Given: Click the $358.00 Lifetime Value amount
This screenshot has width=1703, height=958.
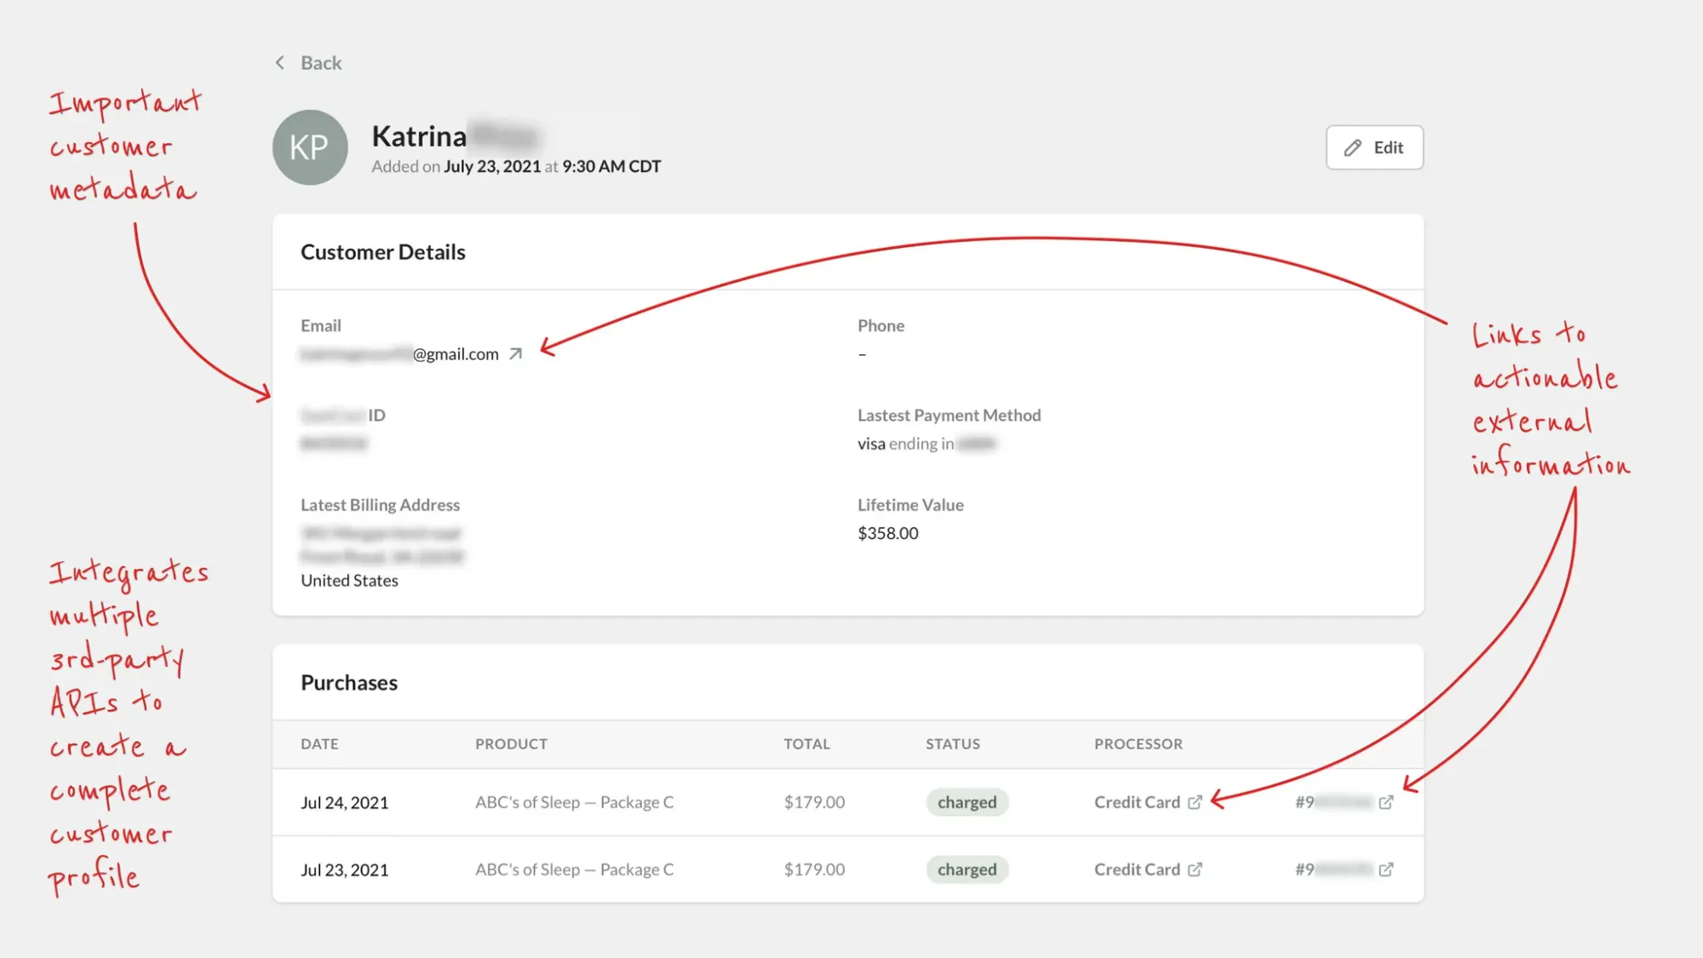Looking at the screenshot, I should coord(887,534).
